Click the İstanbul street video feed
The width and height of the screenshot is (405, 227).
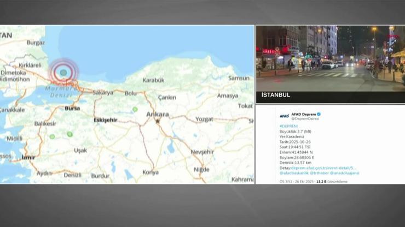click(331, 58)
